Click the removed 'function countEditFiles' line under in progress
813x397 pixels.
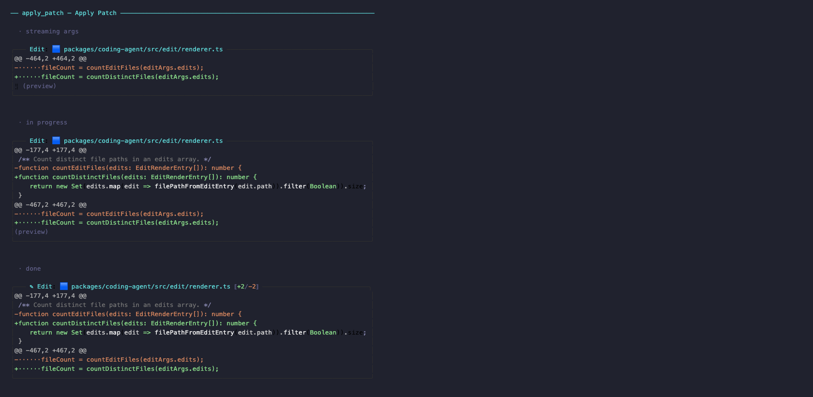point(128,168)
